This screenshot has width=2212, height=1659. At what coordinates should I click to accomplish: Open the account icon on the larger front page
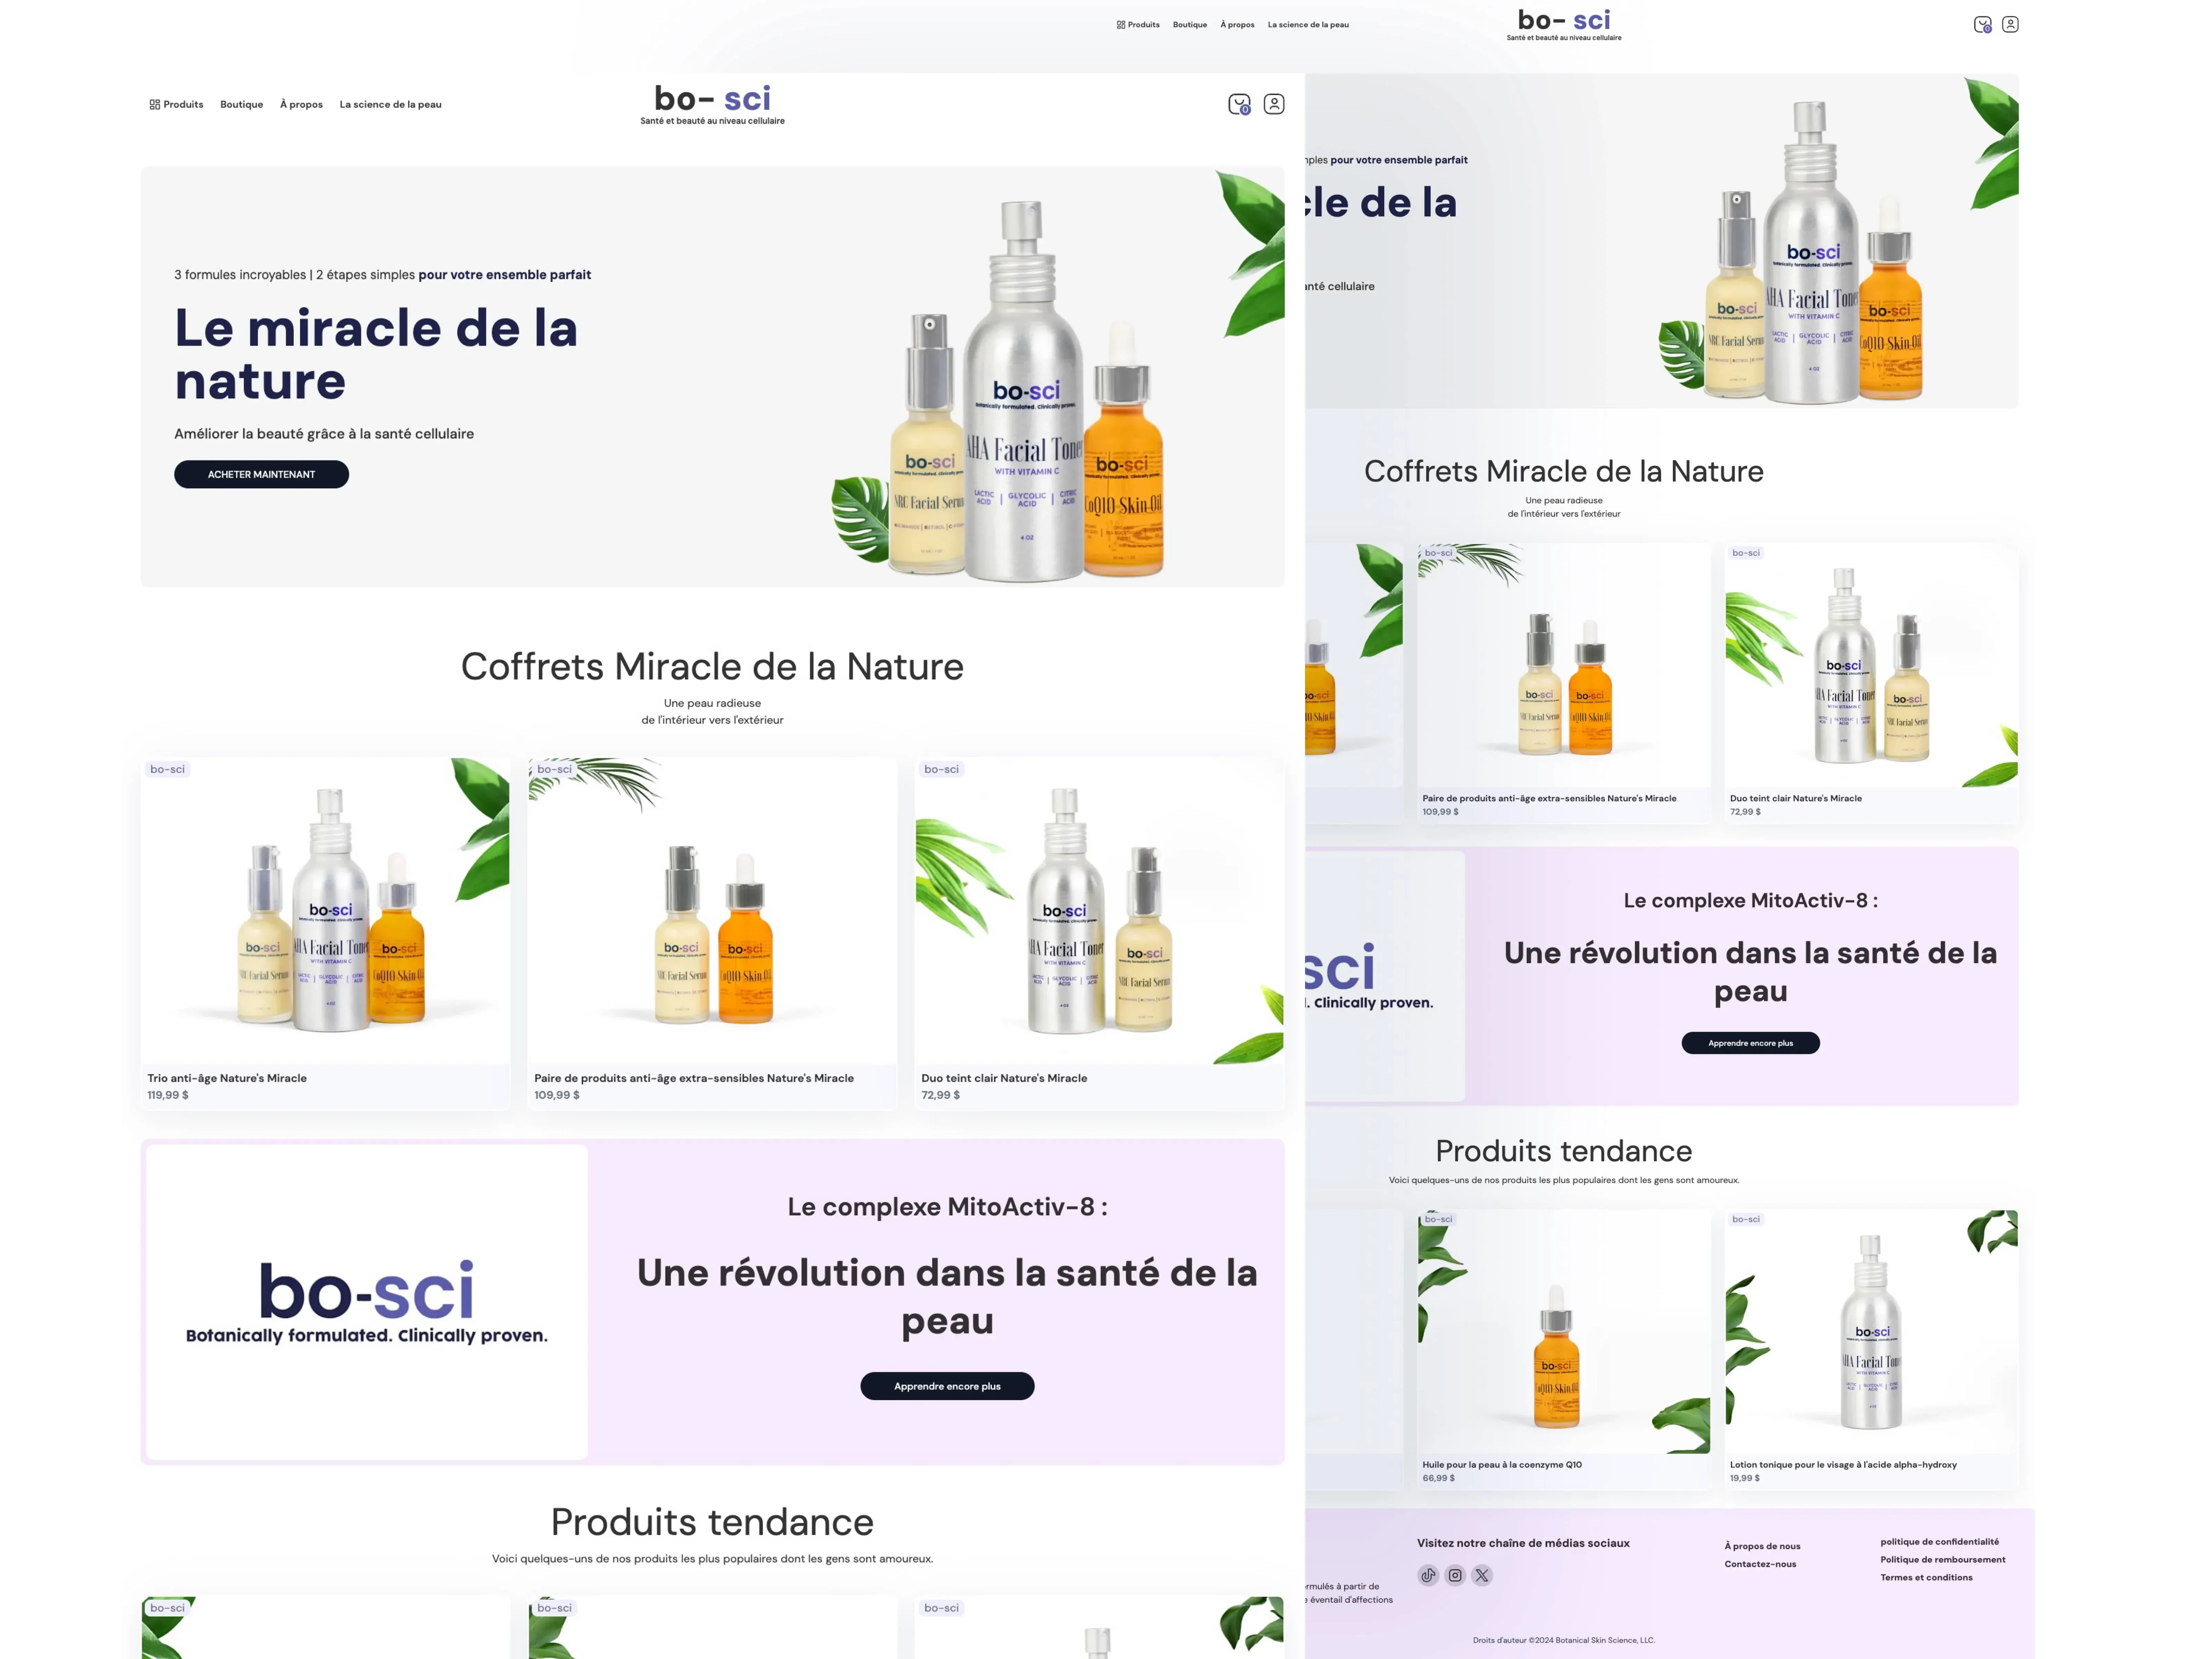coord(1274,104)
